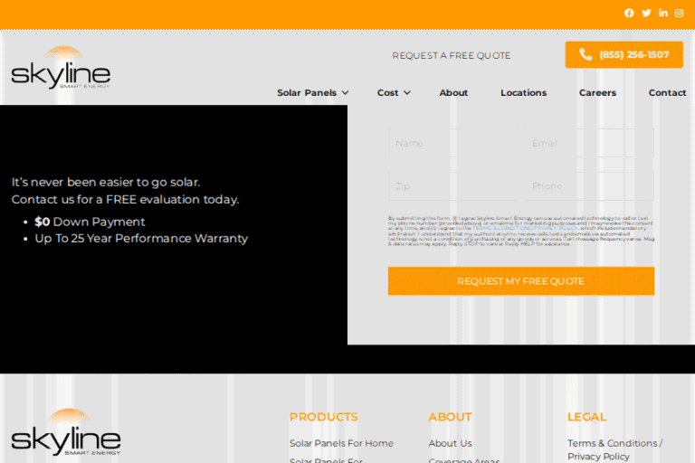Click the Skyline logo in the header

pos(61,69)
